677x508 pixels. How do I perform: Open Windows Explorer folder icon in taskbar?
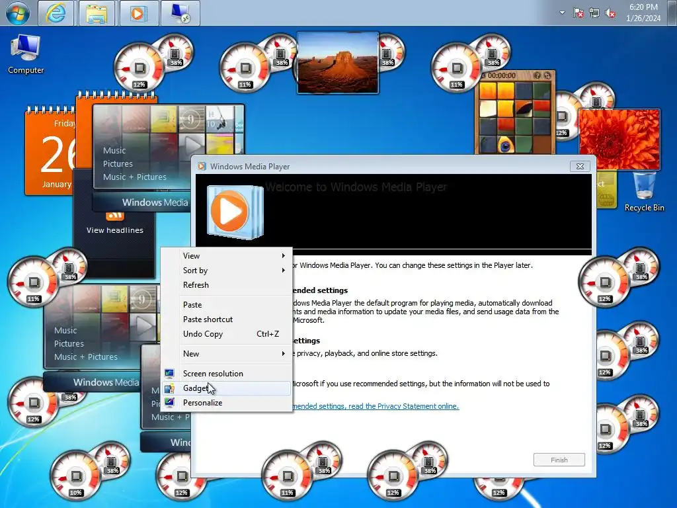point(97,13)
